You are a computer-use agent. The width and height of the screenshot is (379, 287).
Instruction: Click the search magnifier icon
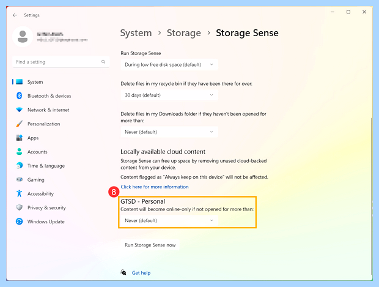(103, 62)
